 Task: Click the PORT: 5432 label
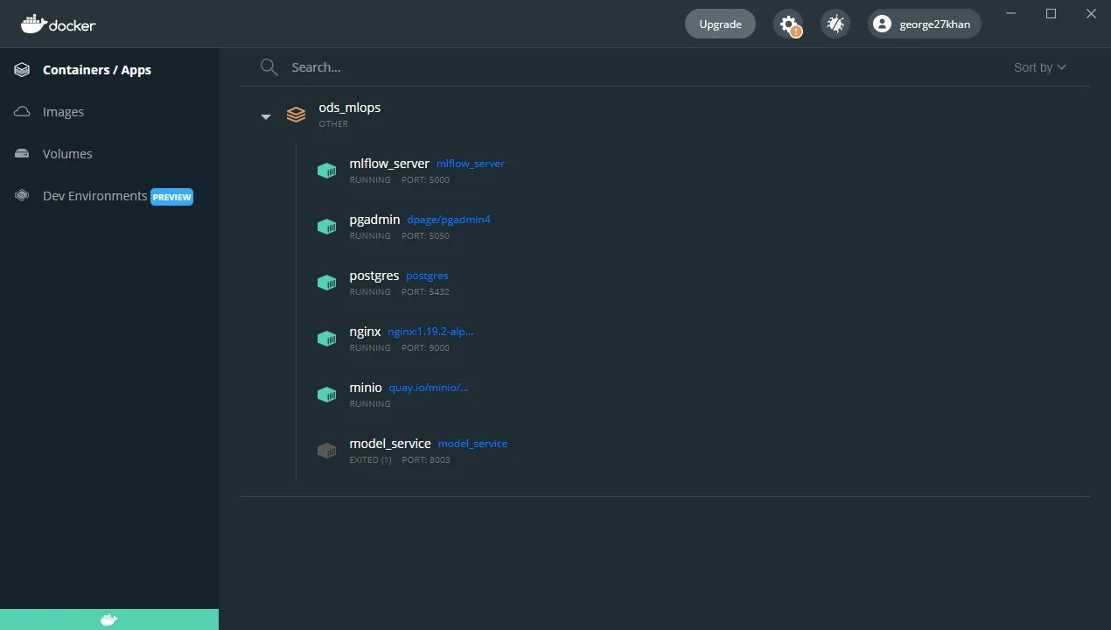point(425,292)
